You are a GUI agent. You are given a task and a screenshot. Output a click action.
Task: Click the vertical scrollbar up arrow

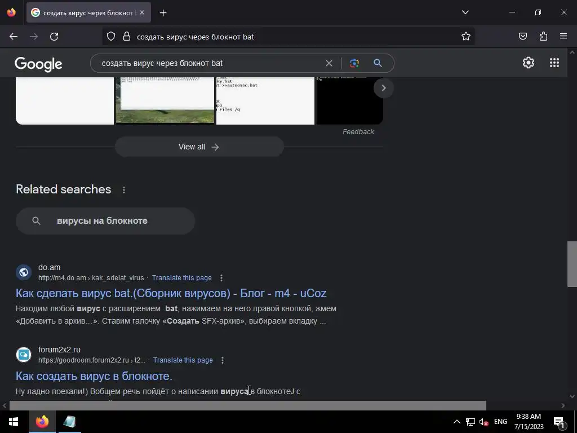[x=572, y=52]
